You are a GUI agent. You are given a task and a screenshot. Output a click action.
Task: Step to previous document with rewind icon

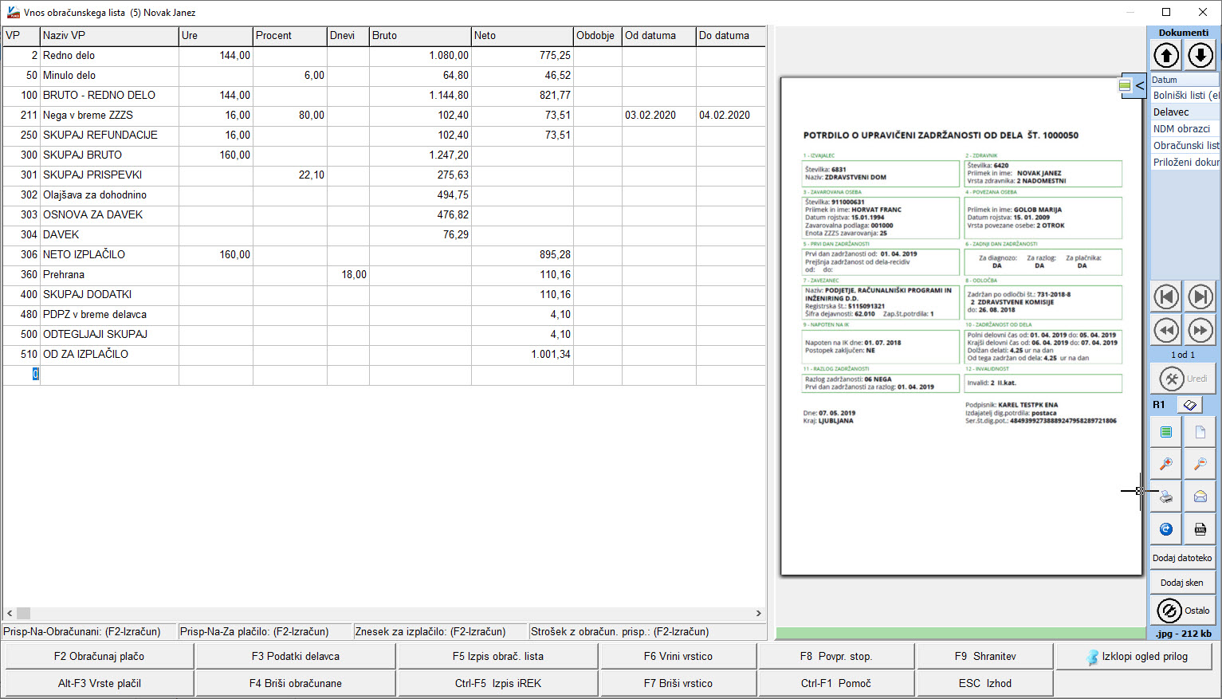click(x=1166, y=330)
